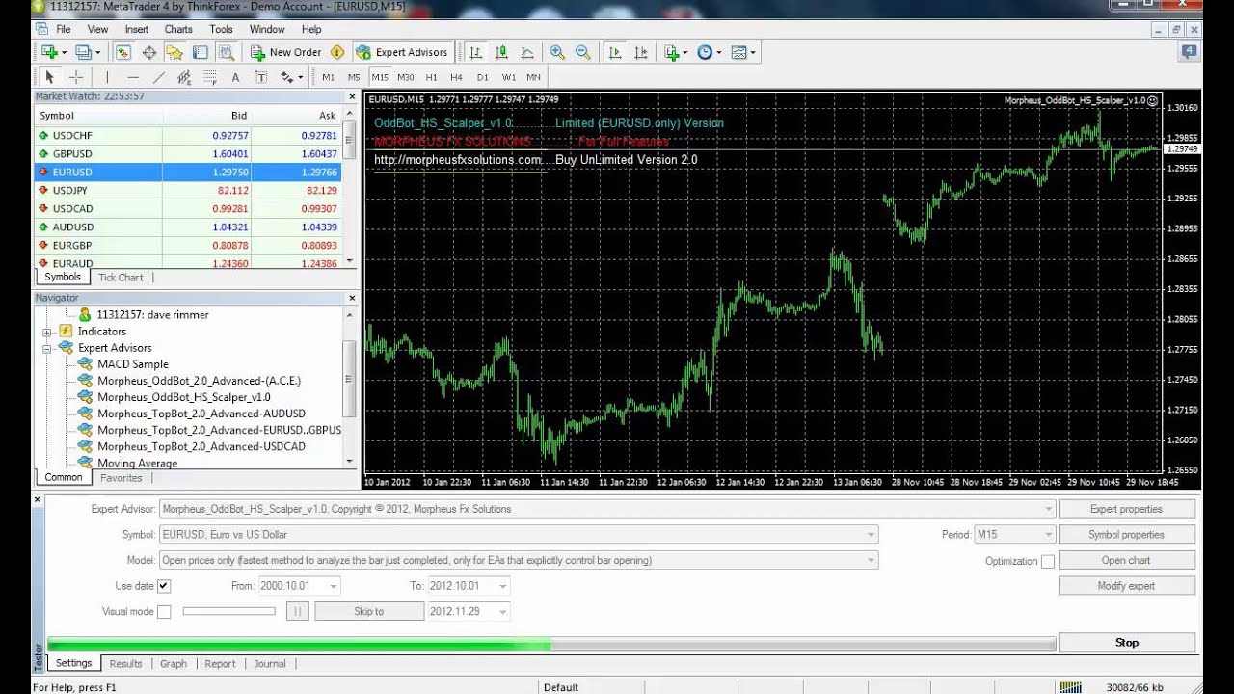Open the From date dropdown
This screenshot has width=1234, height=694.
point(334,586)
